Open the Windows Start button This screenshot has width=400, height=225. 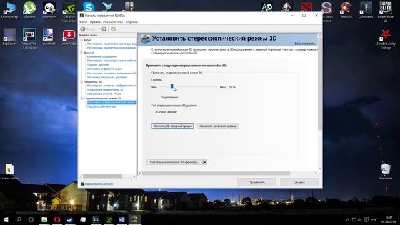(6, 219)
